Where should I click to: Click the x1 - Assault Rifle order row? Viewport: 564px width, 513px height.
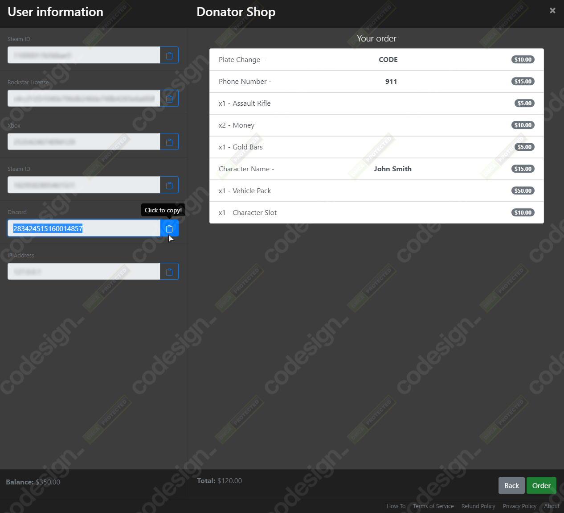pos(376,103)
